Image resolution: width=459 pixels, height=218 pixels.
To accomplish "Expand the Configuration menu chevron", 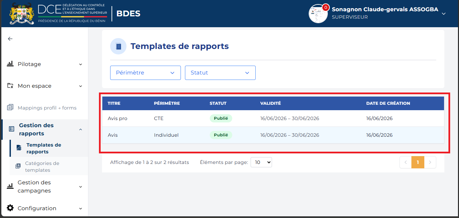I will click(x=81, y=208).
